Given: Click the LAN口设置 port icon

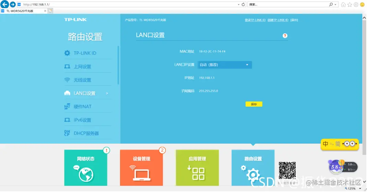Looking at the screenshot, I should tap(67, 93).
